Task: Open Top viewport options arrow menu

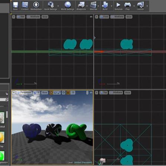Action: point(97,92)
